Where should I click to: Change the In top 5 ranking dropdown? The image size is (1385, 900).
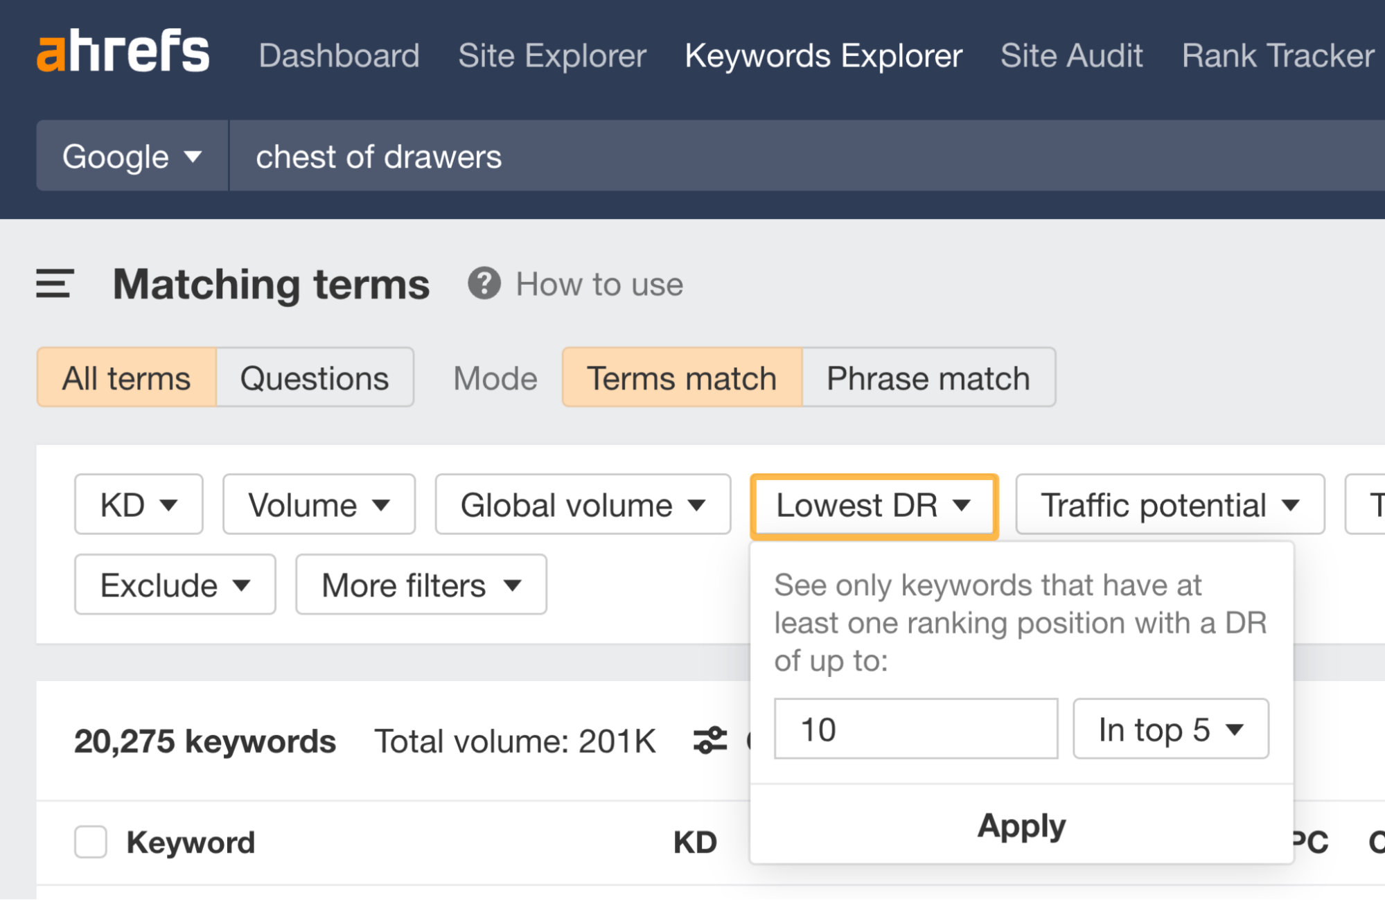pos(1170,728)
